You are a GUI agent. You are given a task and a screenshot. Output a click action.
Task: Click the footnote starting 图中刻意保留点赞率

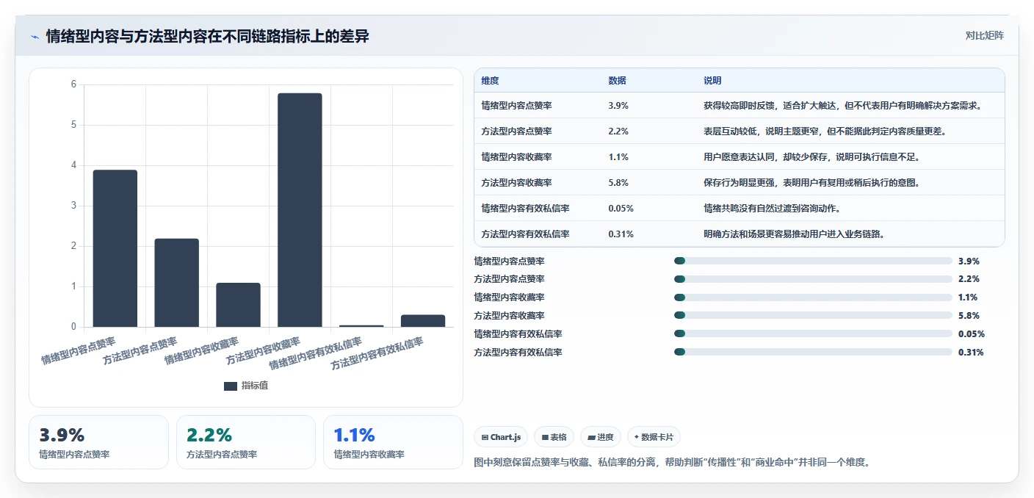[673, 463]
